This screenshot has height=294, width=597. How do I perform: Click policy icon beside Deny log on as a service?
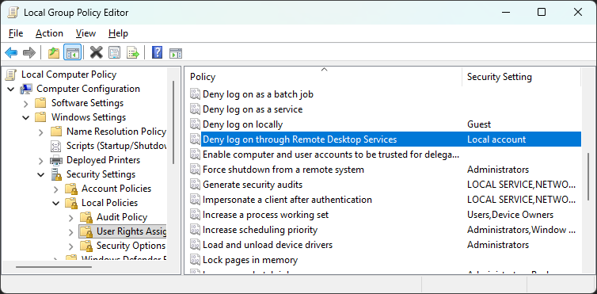tap(195, 109)
